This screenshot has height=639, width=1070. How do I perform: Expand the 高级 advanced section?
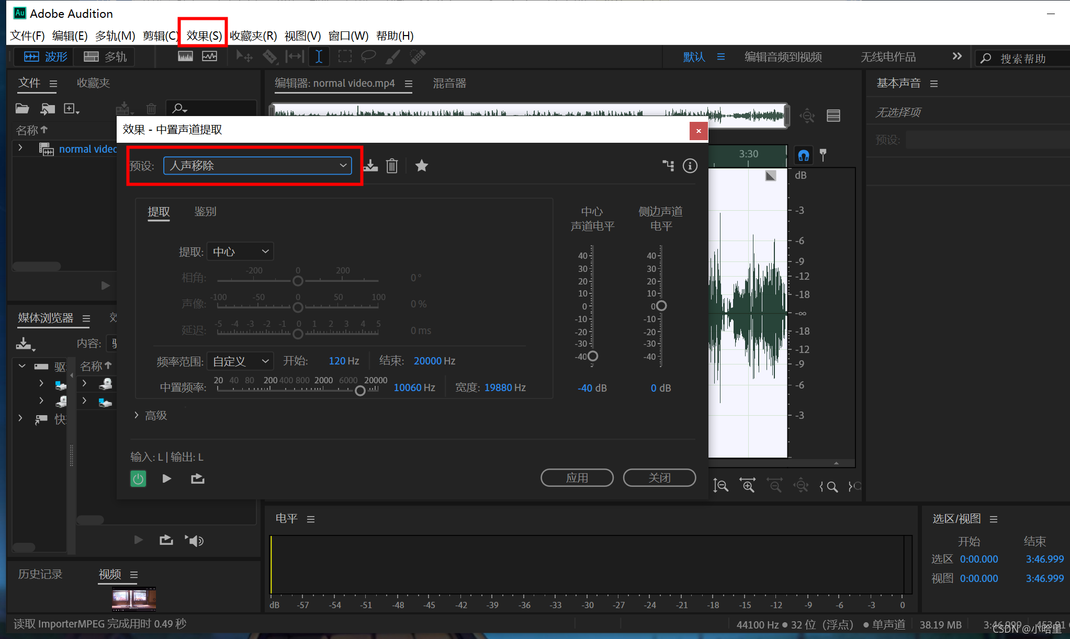150,415
